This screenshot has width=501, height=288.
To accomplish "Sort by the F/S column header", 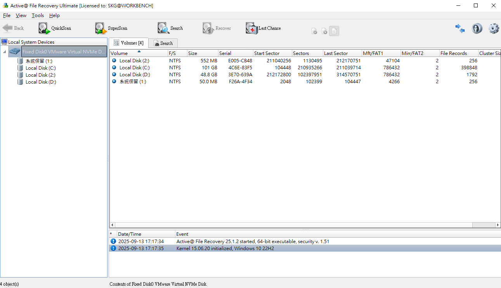I will coord(177,53).
